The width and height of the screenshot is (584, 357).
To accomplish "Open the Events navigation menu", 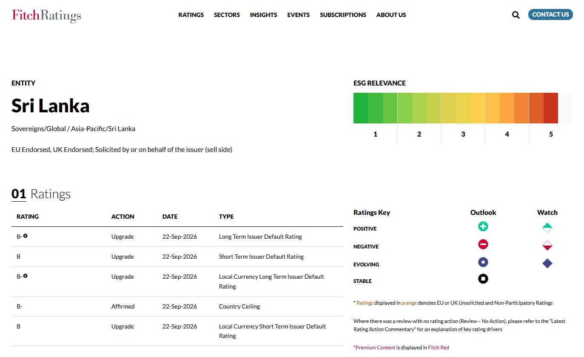I will (x=298, y=15).
